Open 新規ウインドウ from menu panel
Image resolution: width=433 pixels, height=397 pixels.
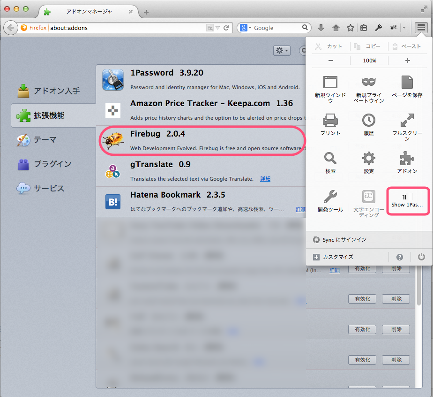[330, 89]
